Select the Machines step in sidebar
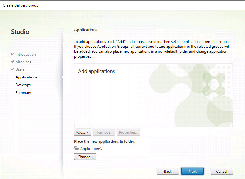245x179 pixels. point(23,62)
